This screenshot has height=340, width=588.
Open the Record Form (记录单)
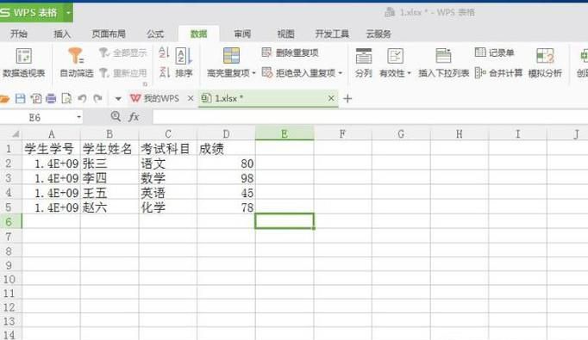(x=494, y=53)
